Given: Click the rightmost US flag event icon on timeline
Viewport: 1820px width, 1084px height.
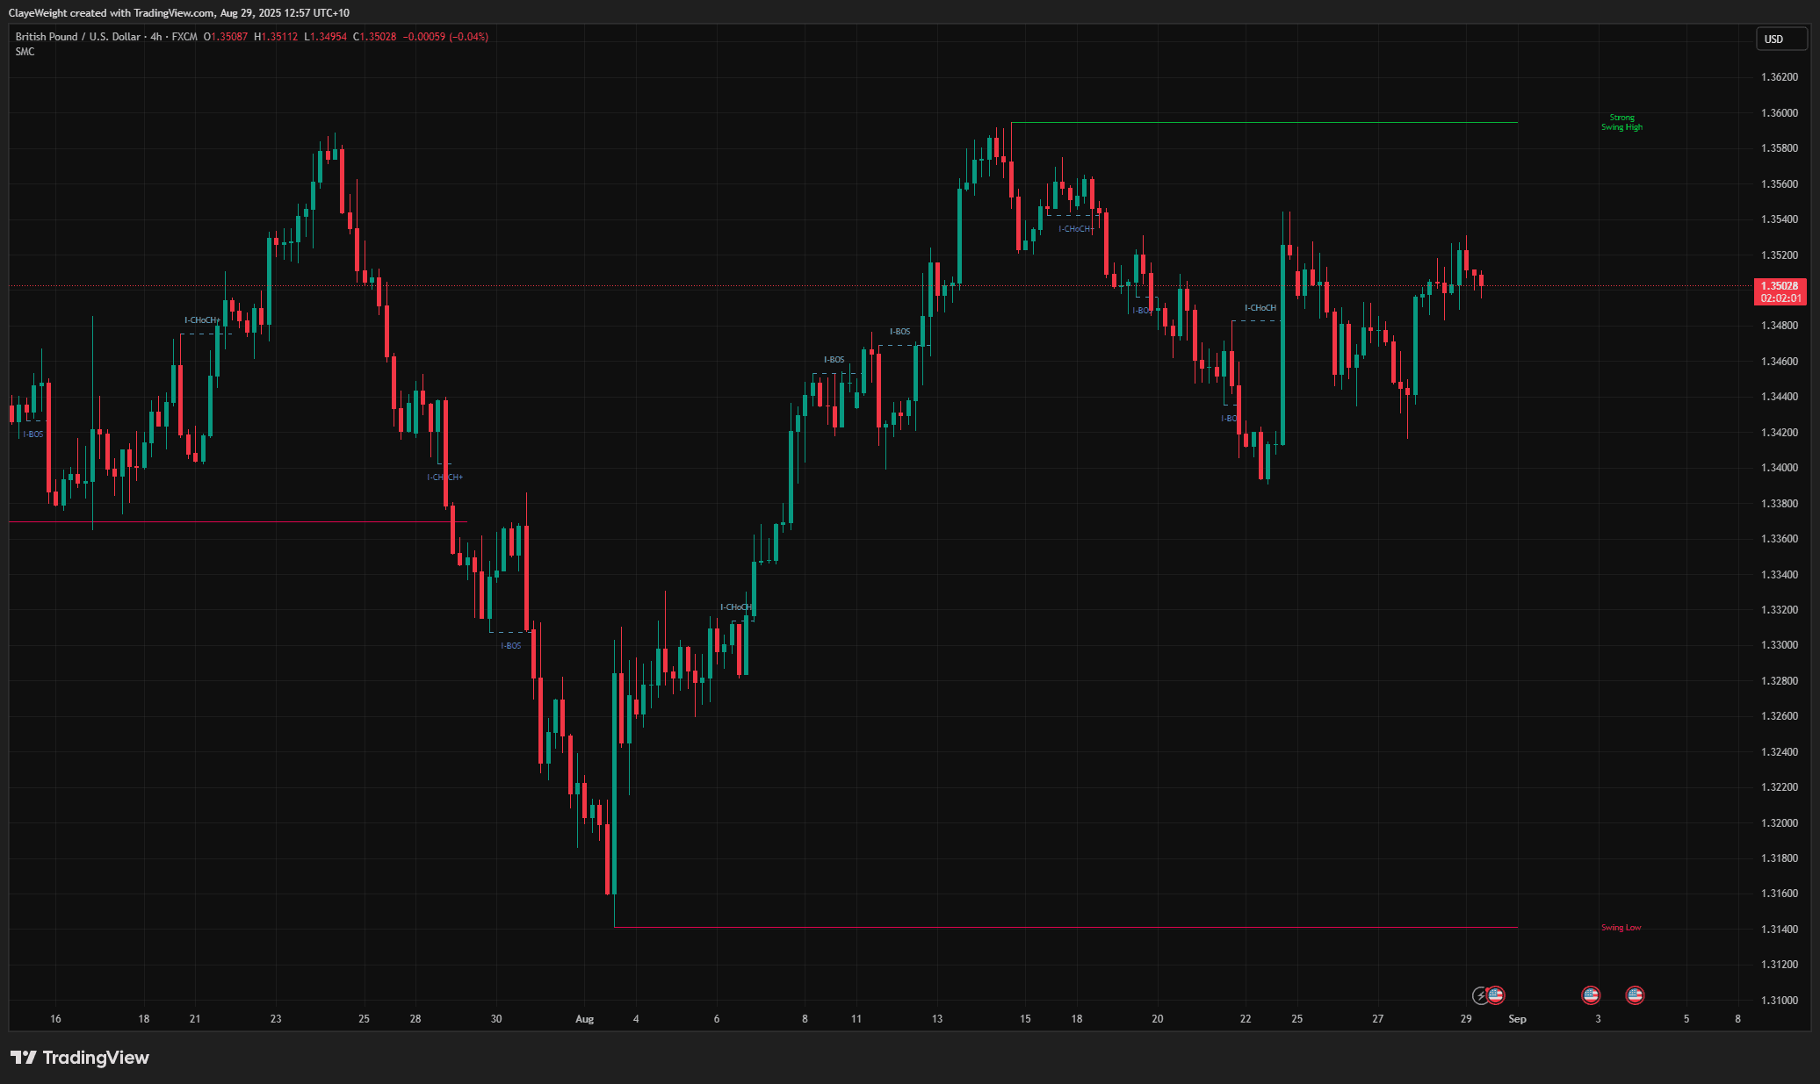Looking at the screenshot, I should coord(1635,995).
